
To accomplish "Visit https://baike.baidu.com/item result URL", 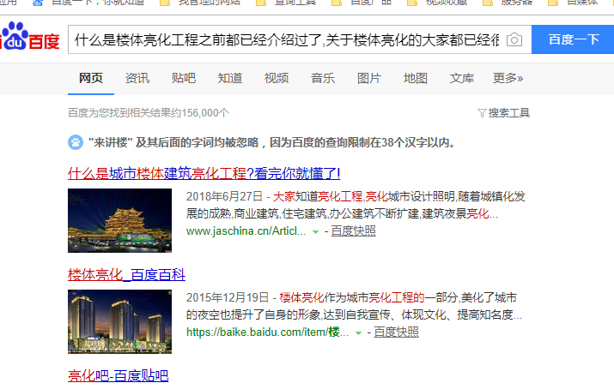I will pyautogui.click(x=267, y=332).
